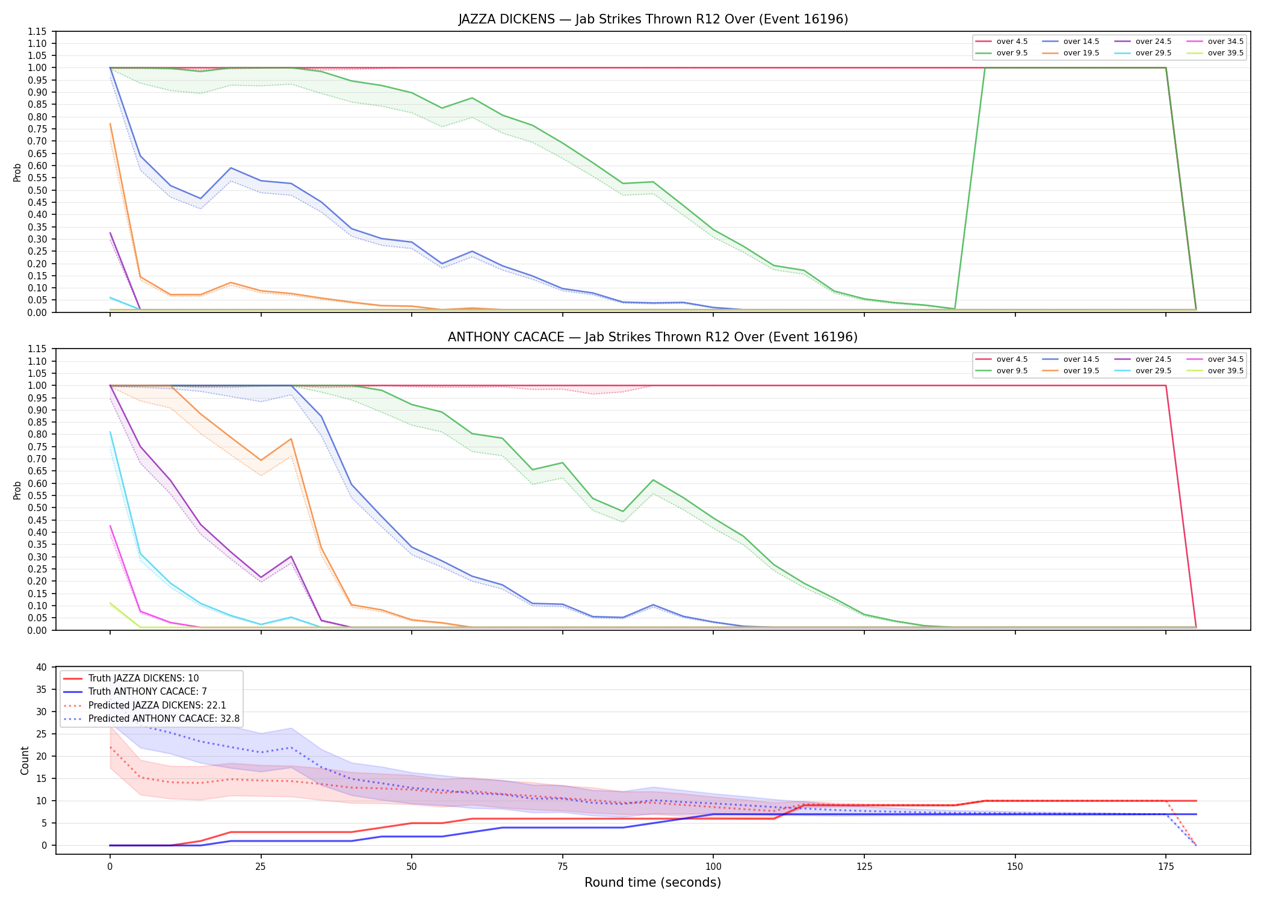Select 'over 9.5' in Jazza Dickens legend
1264x903 pixels.
tap(1001, 53)
